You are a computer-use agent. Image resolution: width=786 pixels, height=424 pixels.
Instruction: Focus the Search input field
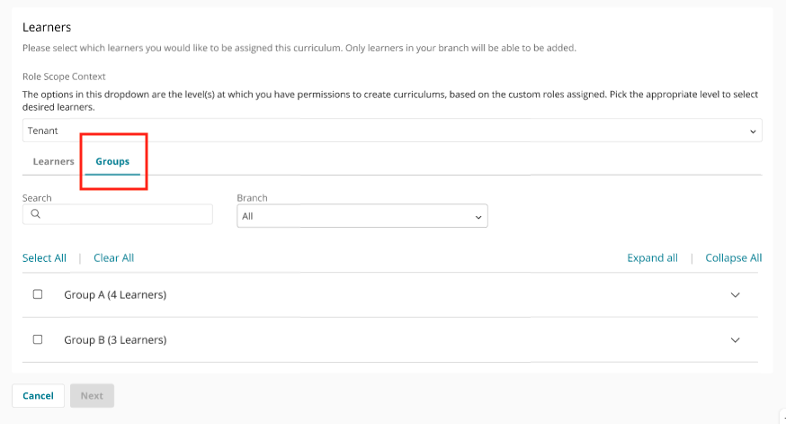[117, 214]
